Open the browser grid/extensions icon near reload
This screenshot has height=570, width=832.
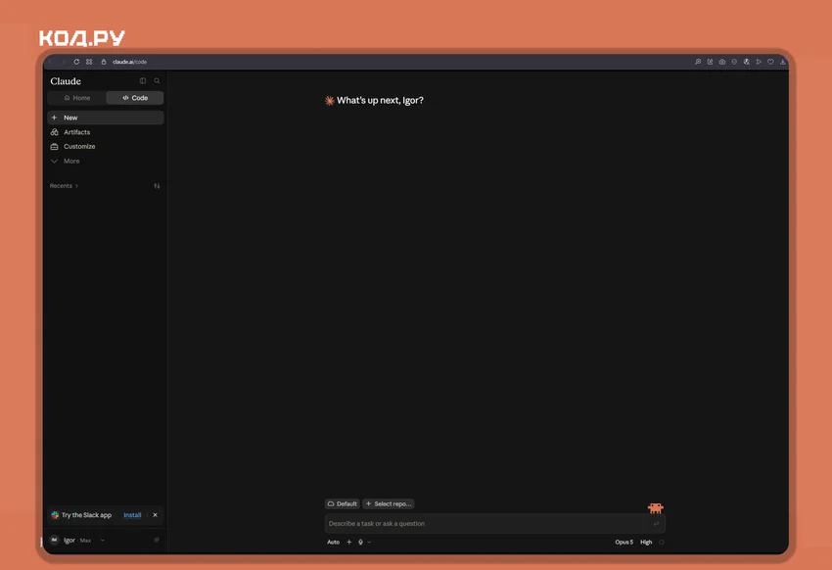tap(89, 62)
